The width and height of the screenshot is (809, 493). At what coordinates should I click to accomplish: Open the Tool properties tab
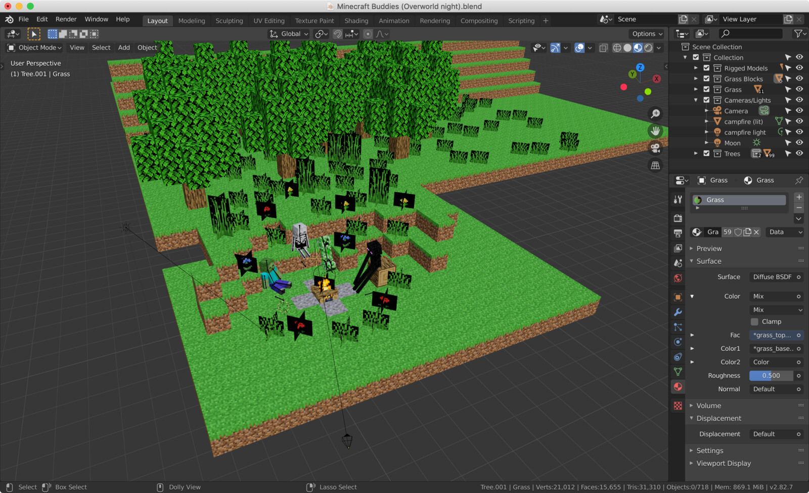(x=678, y=199)
